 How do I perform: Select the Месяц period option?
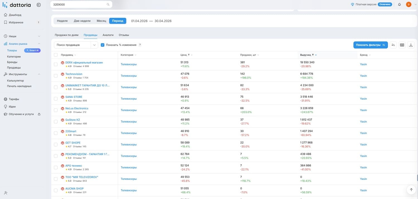(x=101, y=21)
